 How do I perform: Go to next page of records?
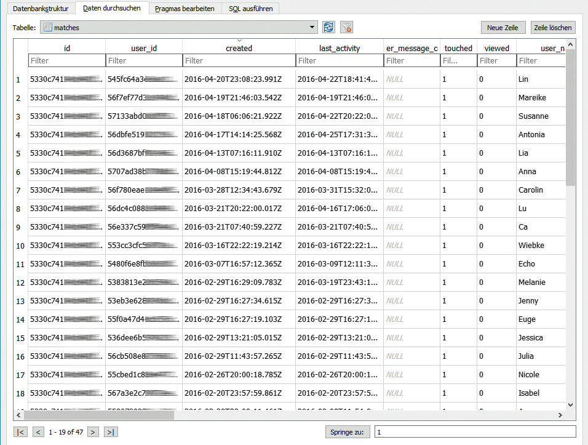click(93, 432)
